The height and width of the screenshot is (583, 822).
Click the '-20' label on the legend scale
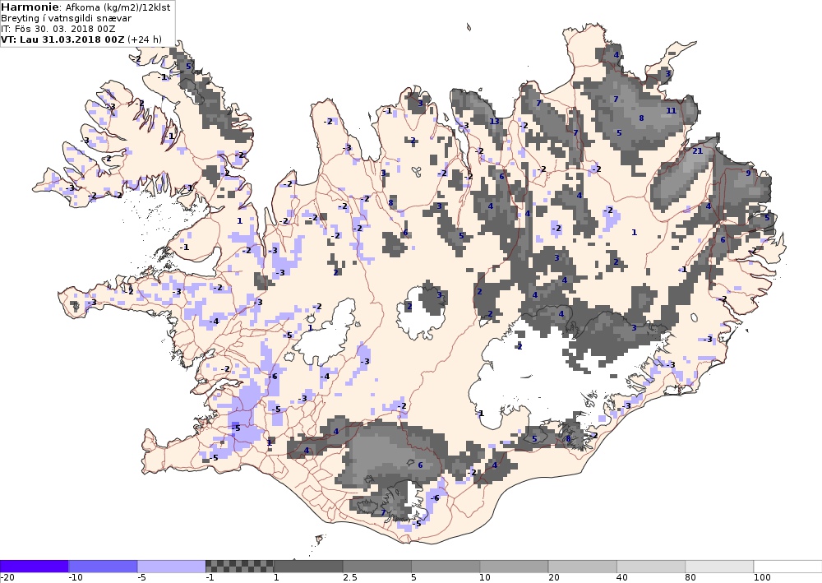click(x=7, y=578)
